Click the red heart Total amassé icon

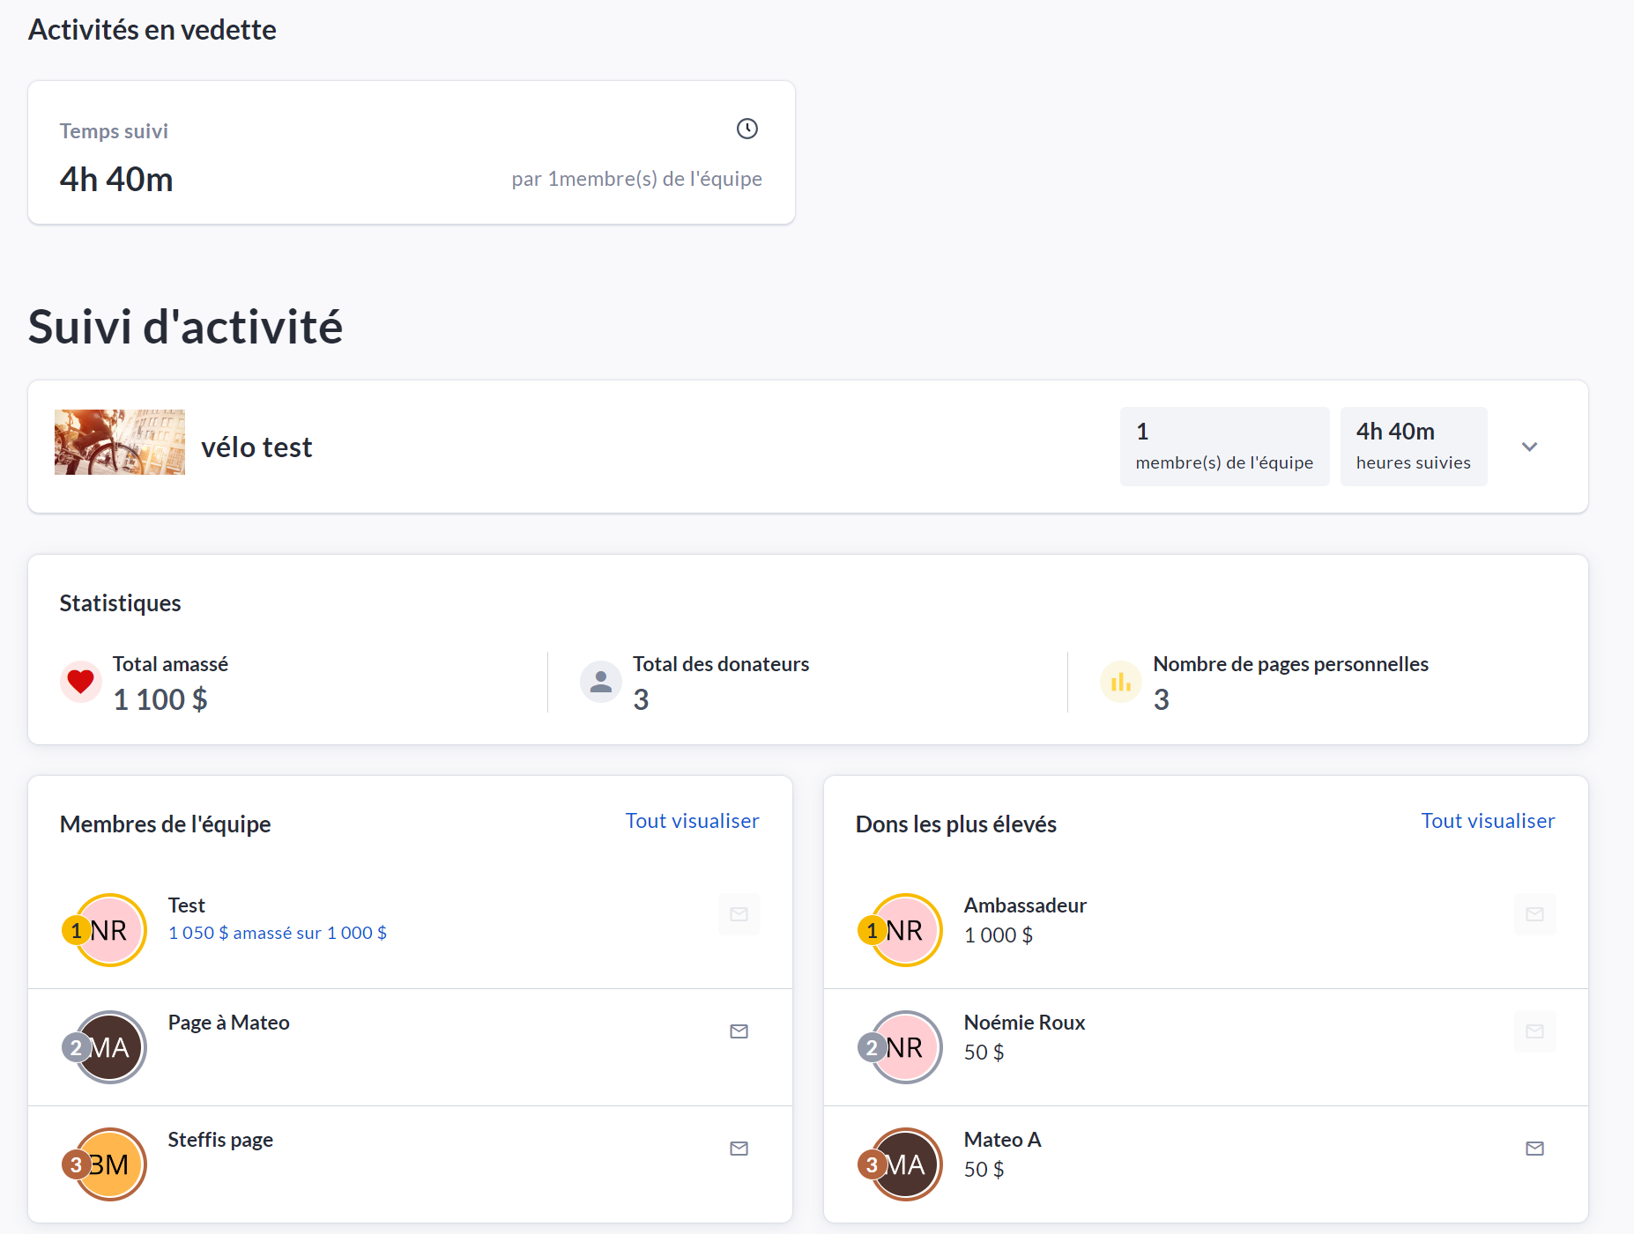(80, 682)
